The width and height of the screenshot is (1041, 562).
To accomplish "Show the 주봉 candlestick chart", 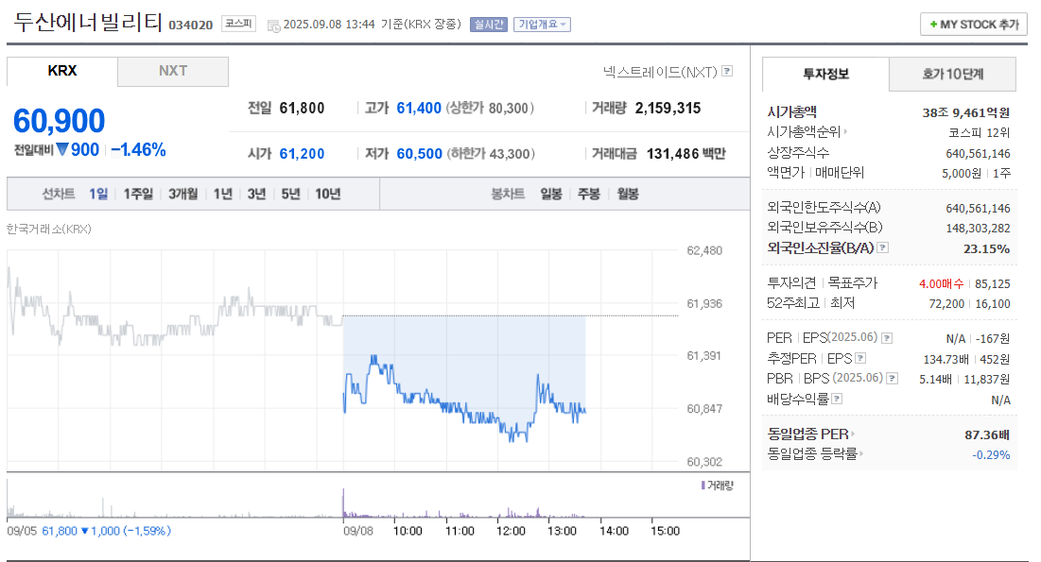I will click(589, 194).
